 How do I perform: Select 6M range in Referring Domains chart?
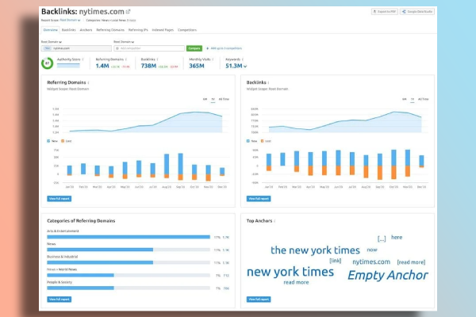[x=205, y=99]
